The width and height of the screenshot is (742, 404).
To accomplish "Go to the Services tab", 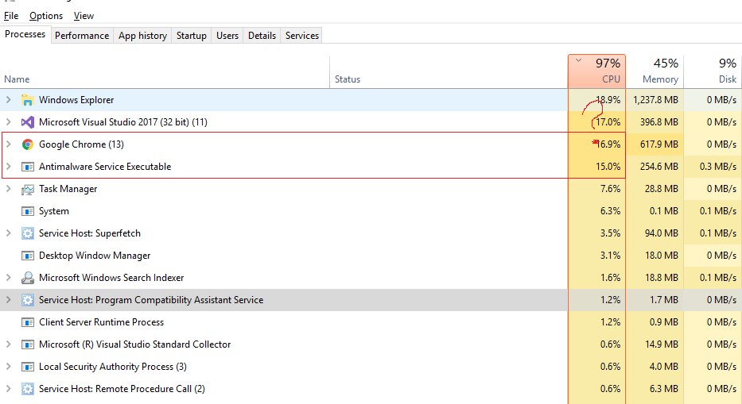I will click(x=302, y=36).
